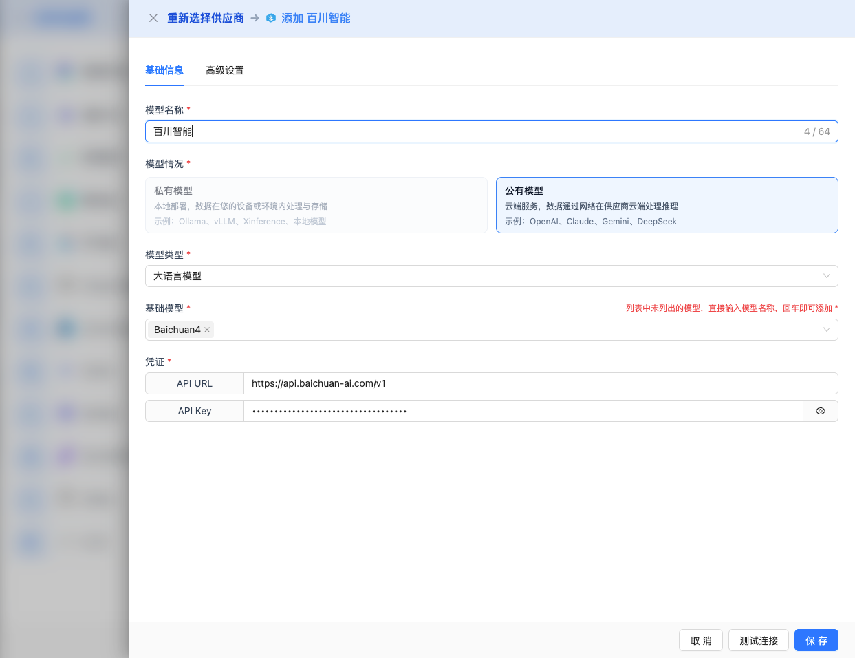Click the 测试连接 button
Viewport: 855px width, 658px height.
coord(758,640)
